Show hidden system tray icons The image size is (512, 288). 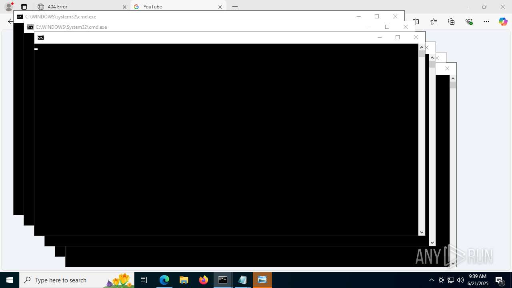pos(431,280)
